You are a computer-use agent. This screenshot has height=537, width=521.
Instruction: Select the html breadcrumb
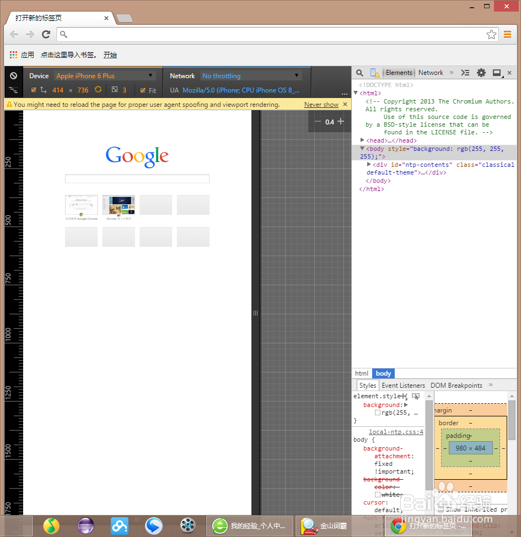362,373
